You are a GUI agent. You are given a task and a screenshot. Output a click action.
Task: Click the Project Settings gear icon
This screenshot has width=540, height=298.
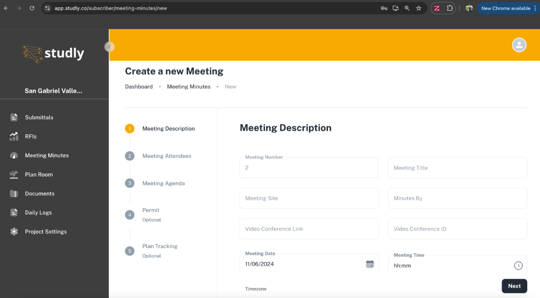click(x=13, y=231)
